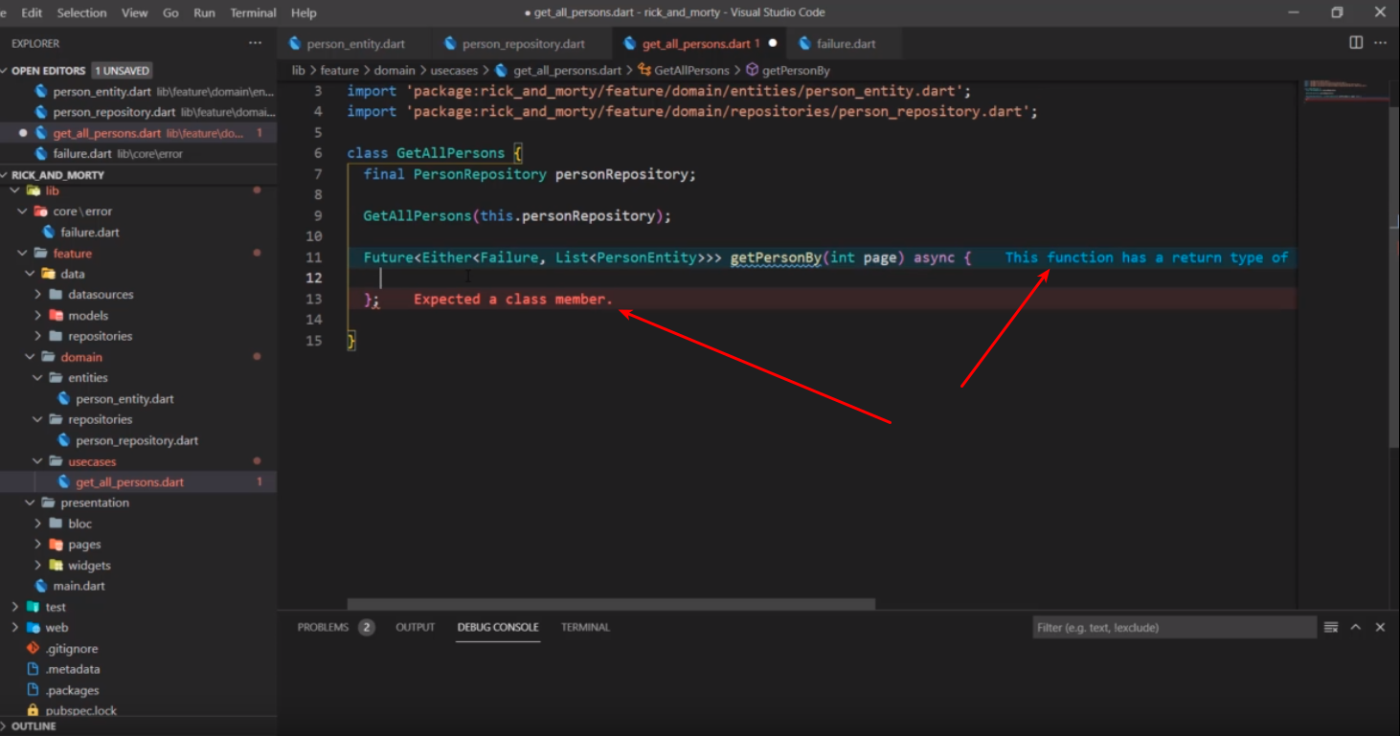Click the editor vertical scrollbar
The width and height of the screenshot is (1400, 736).
(x=1394, y=278)
